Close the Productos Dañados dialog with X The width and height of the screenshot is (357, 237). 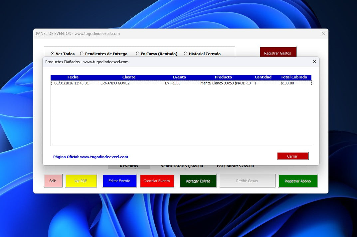click(x=314, y=61)
